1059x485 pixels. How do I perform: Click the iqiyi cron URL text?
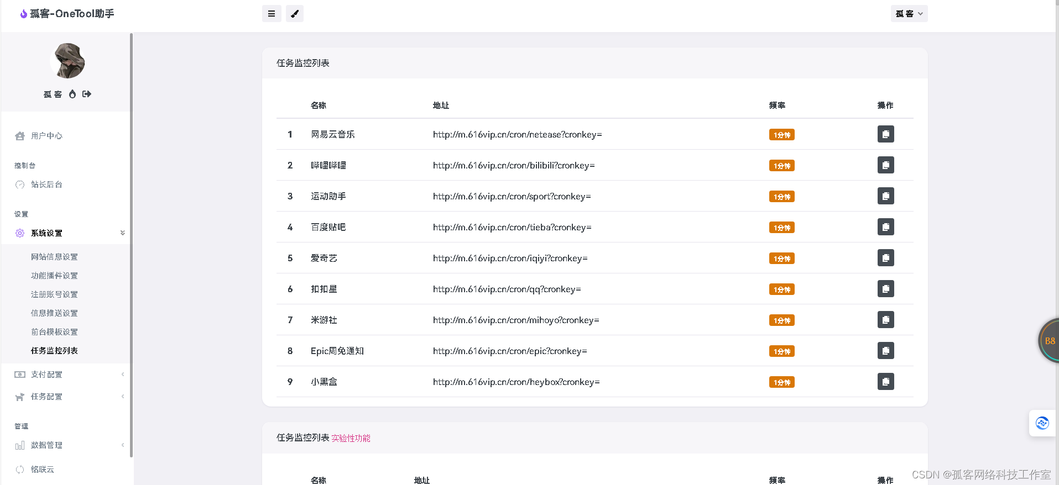[510, 259]
